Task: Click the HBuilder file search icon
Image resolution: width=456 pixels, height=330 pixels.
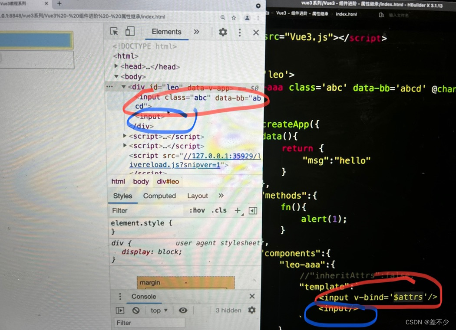Action: click(x=381, y=15)
